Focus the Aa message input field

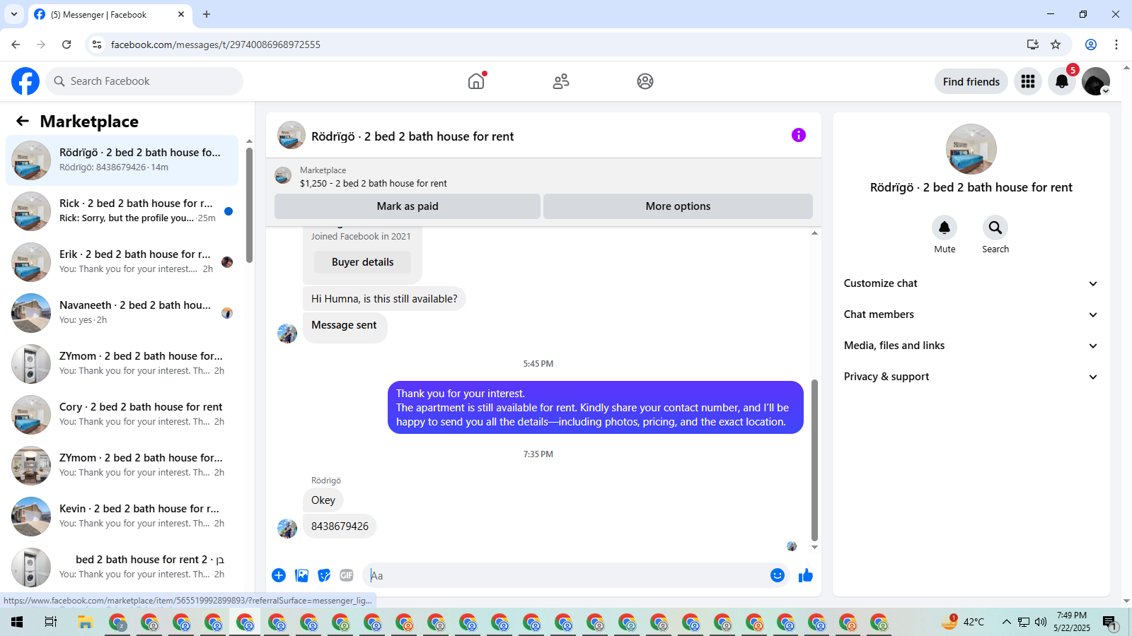[566, 575]
